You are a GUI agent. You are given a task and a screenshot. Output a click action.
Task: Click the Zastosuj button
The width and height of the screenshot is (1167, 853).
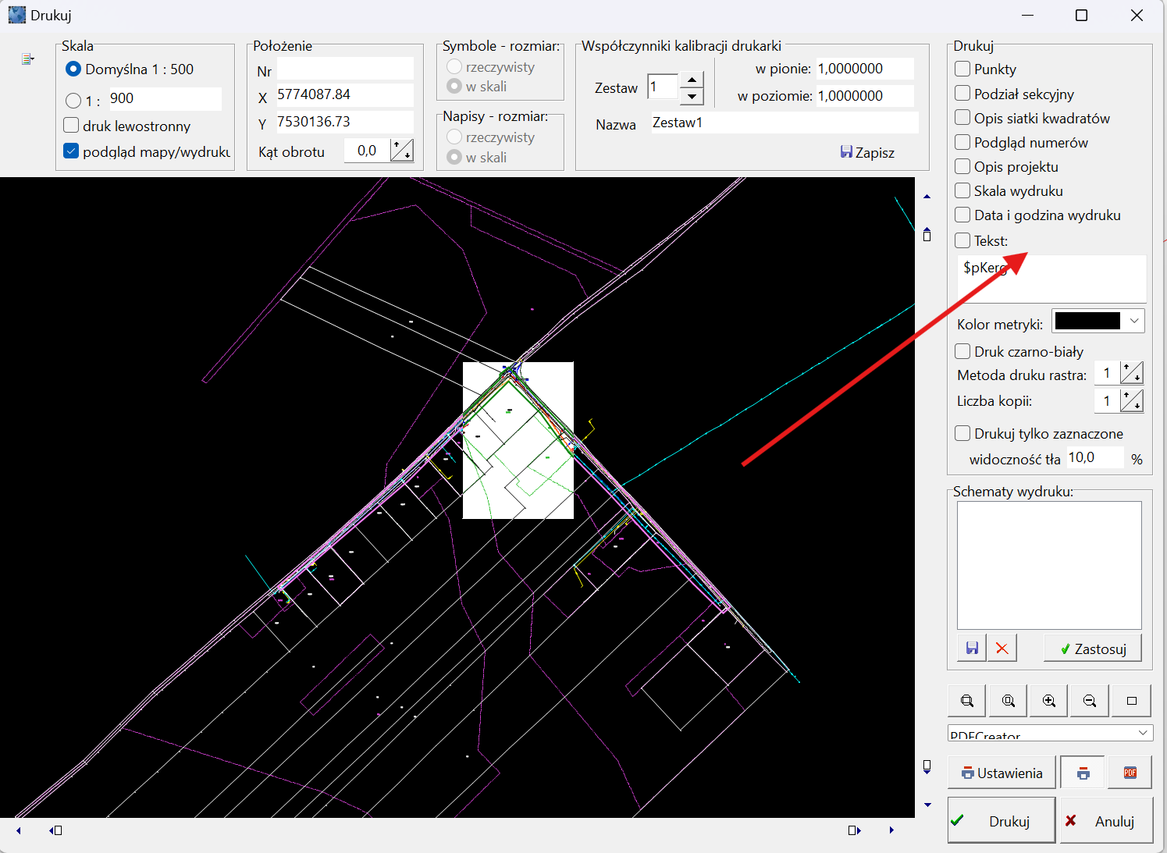(x=1092, y=649)
